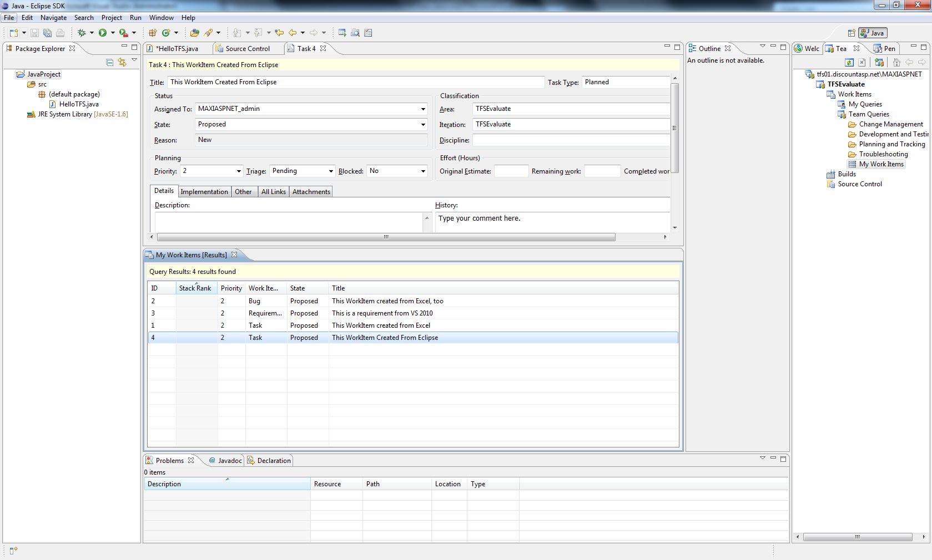Open Package Explorer view menu triangle
Image resolution: width=932 pixels, height=560 pixels.
[x=134, y=60]
